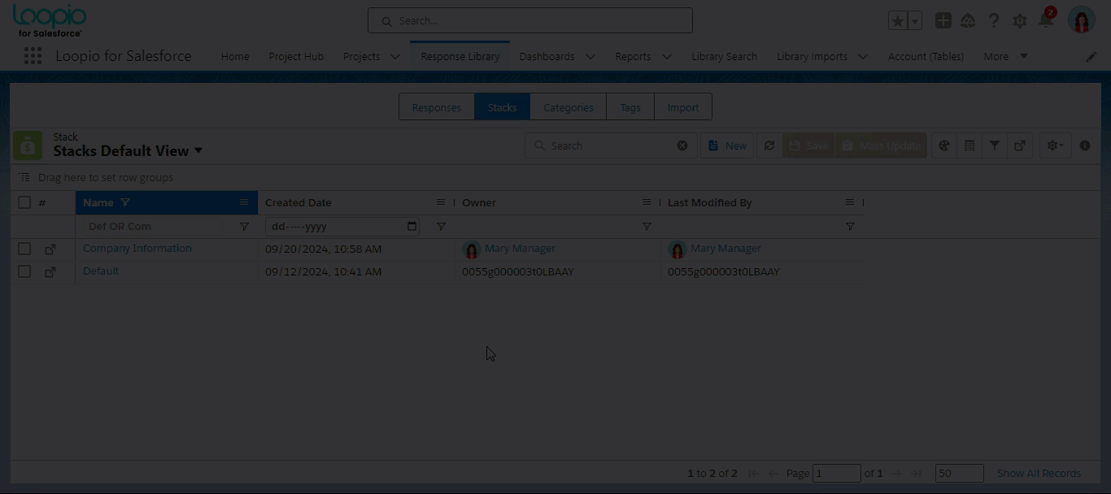Go to the first page arrow
Viewport: 1111px width, 494px height.
coord(753,473)
